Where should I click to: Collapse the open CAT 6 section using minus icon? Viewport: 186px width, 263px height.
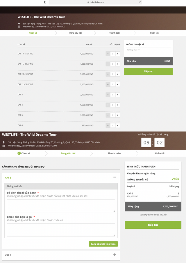[115, 177]
